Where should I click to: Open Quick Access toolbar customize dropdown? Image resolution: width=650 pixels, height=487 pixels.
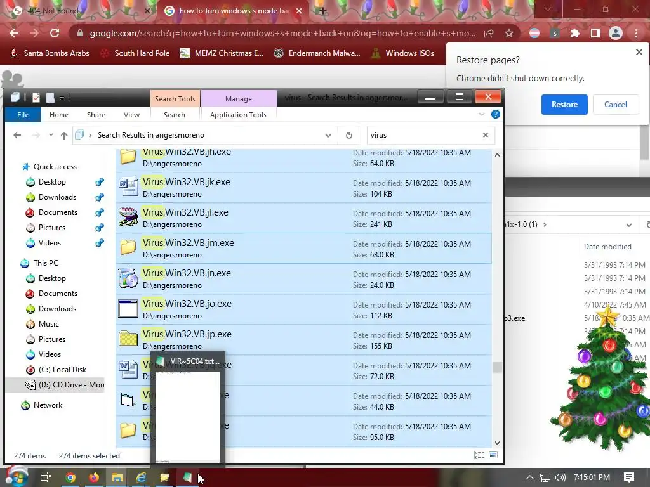tap(62, 98)
